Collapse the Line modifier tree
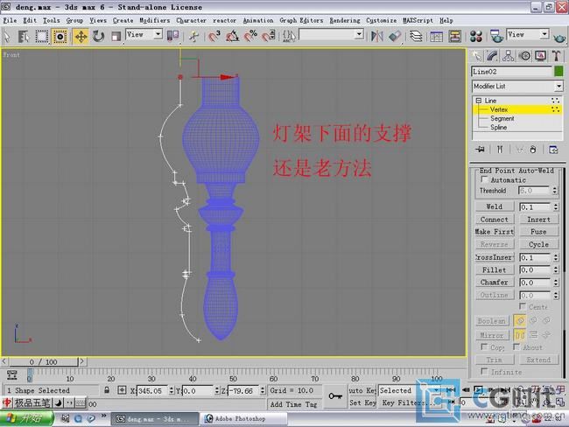The image size is (569, 427). [478, 101]
